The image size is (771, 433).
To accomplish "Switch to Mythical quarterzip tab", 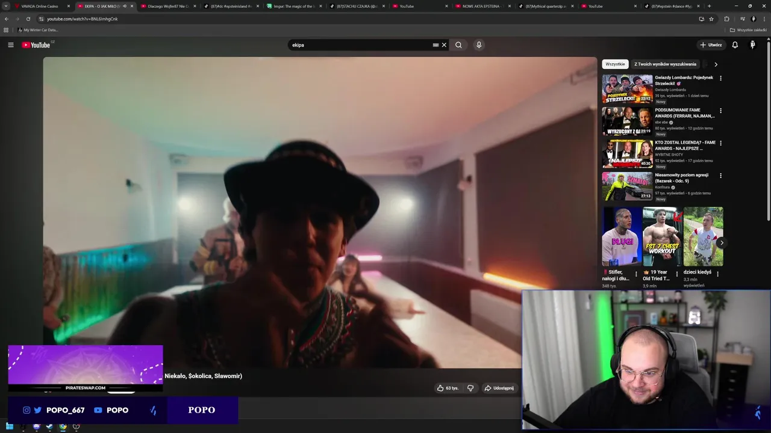I will pos(546,6).
